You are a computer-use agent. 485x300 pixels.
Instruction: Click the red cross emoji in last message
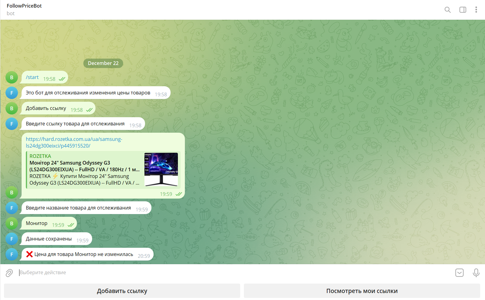pos(29,254)
